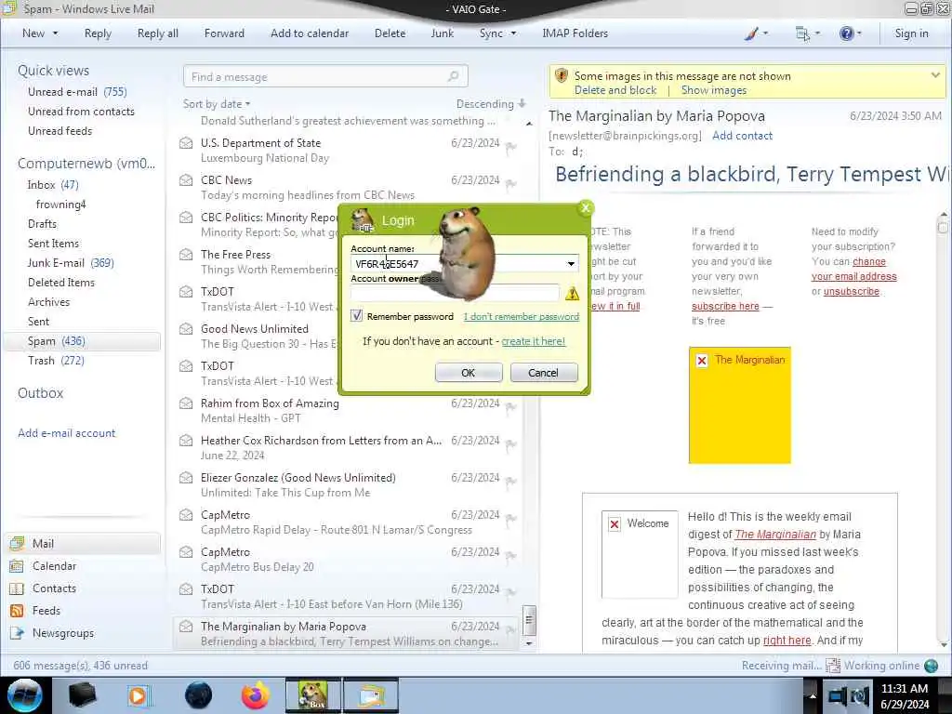
Task: Open the Windows Start orb
Action: coord(25,695)
